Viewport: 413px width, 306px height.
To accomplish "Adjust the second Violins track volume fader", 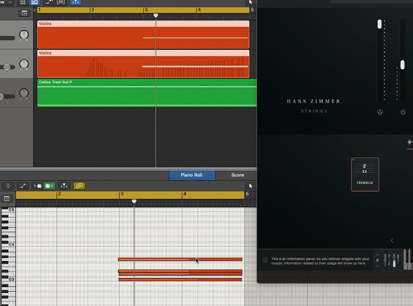I will click(x=7, y=67).
